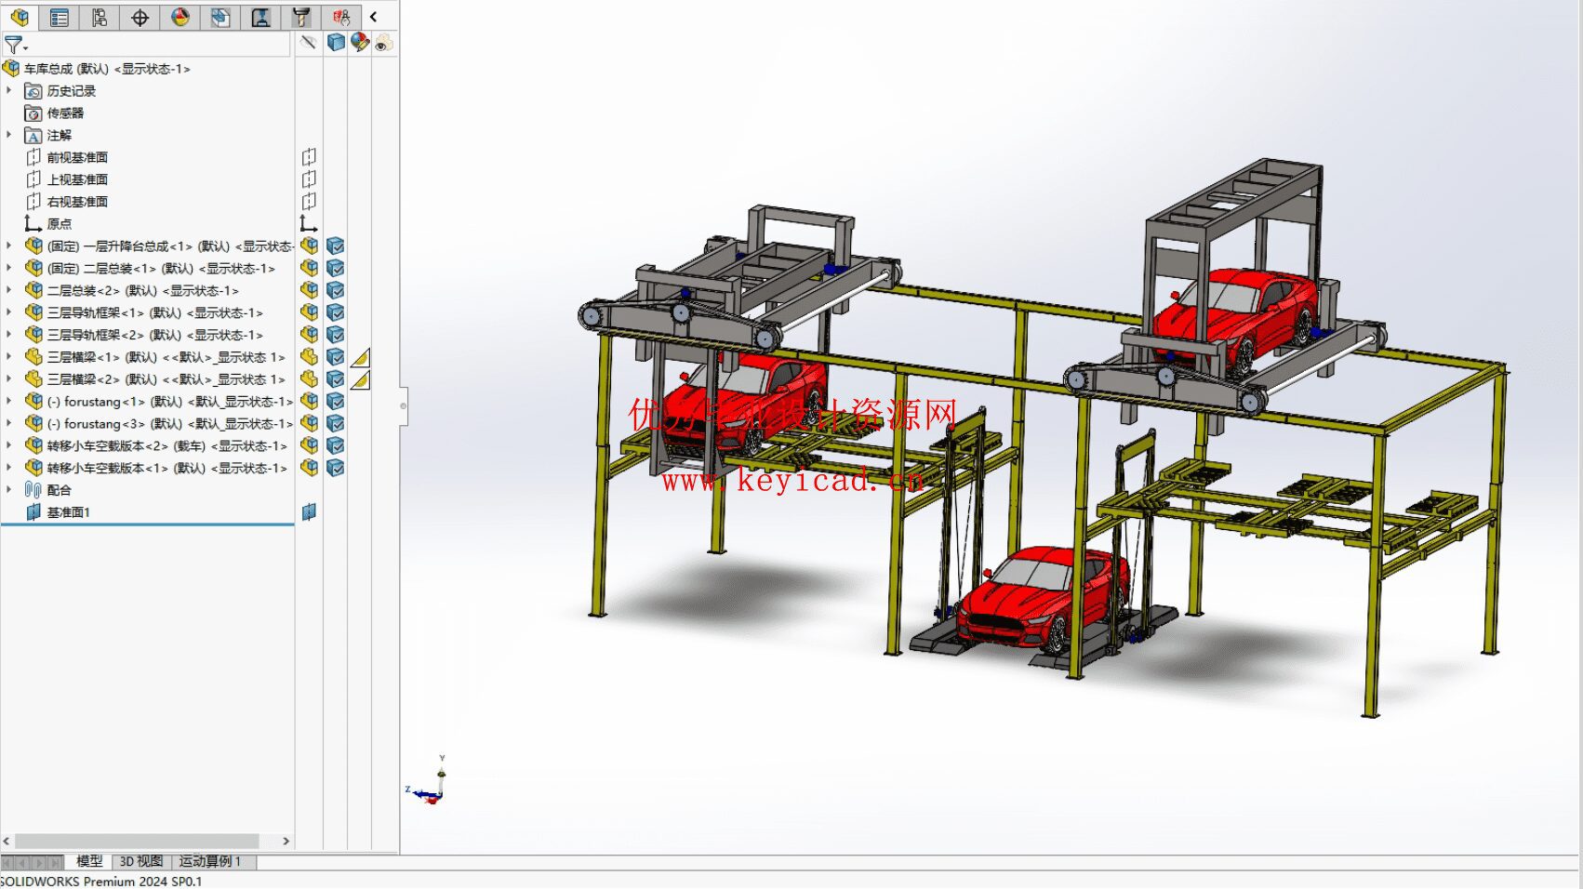Screen dimensions: 1583x889
Task: Select the 右视基准面 plane
Action: pos(77,202)
